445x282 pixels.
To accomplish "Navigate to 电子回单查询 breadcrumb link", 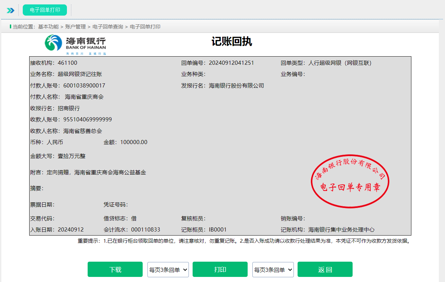I will point(108,26).
